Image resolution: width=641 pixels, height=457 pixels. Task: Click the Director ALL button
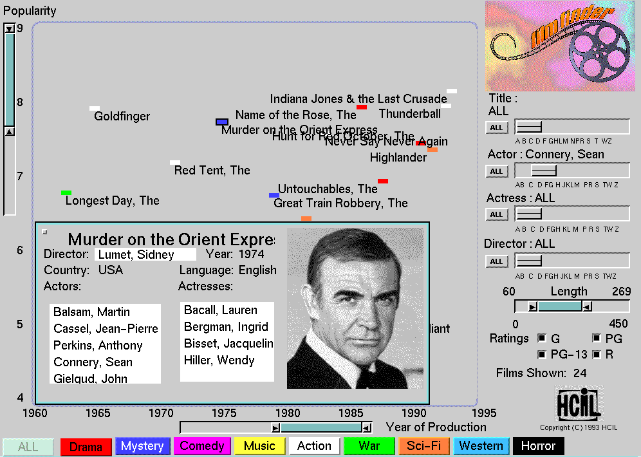[x=497, y=261]
